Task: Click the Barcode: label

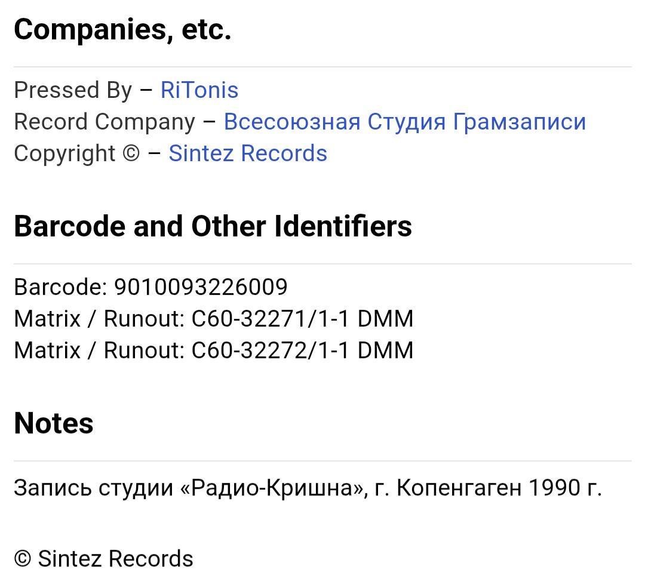Action: pyautogui.click(x=60, y=287)
